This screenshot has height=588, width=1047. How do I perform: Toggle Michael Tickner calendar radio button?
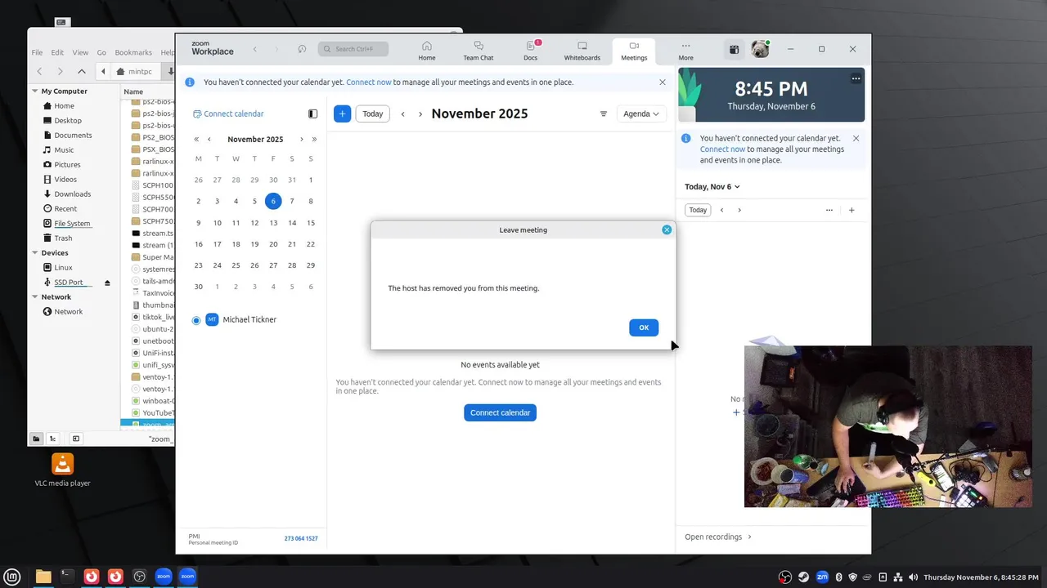(196, 320)
